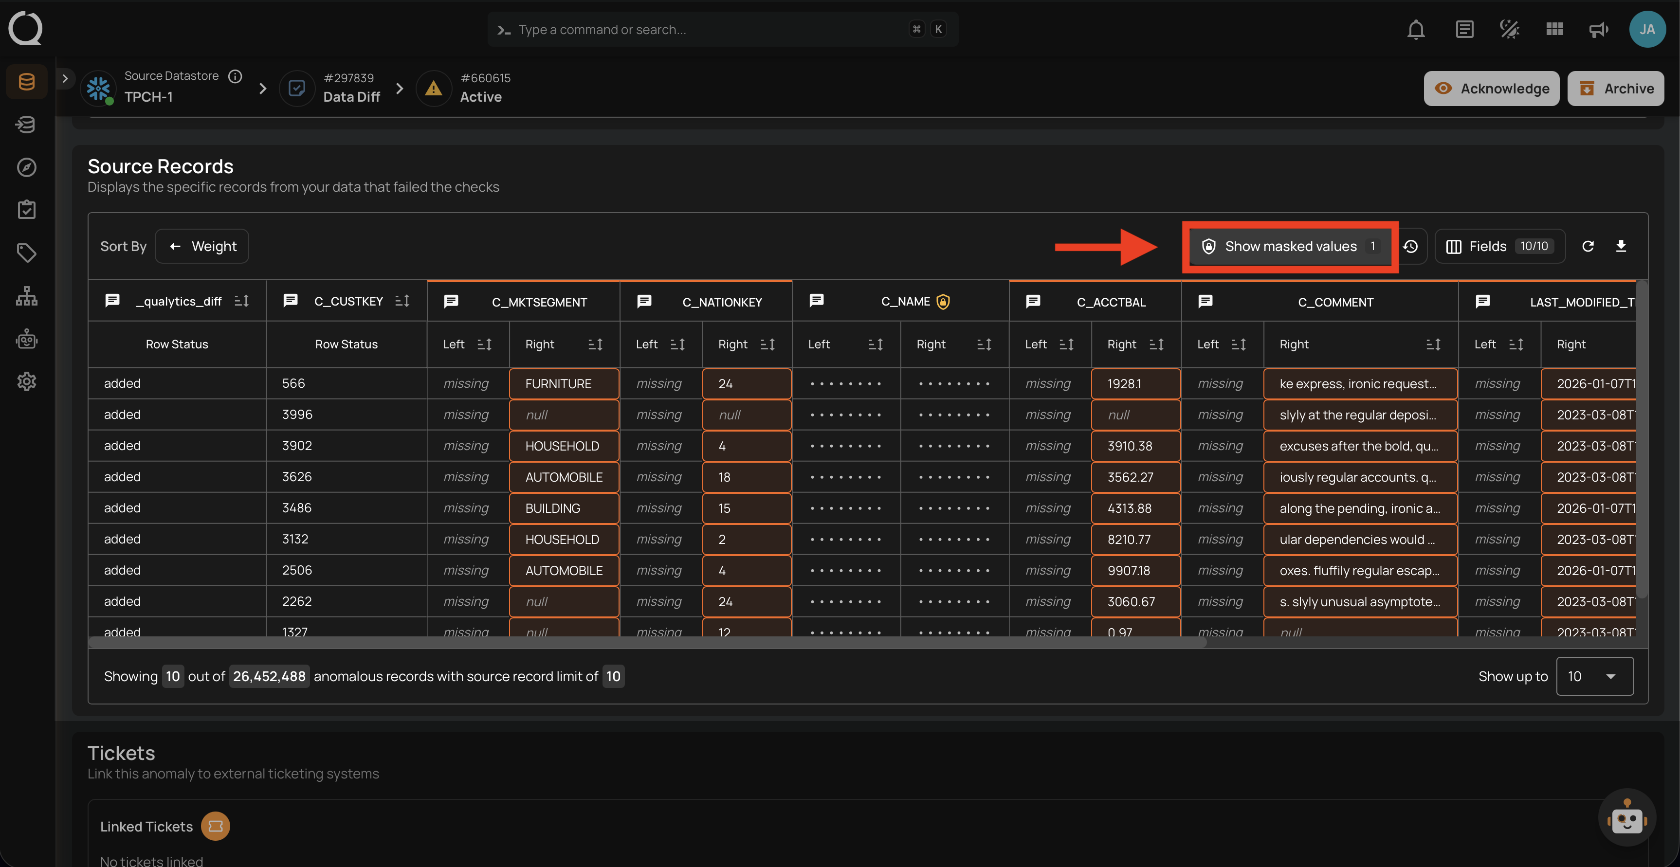Sort LAST_MODIFIED Left sub-column
This screenshot has width=1680, height=867.
[x=1516, y=344]
